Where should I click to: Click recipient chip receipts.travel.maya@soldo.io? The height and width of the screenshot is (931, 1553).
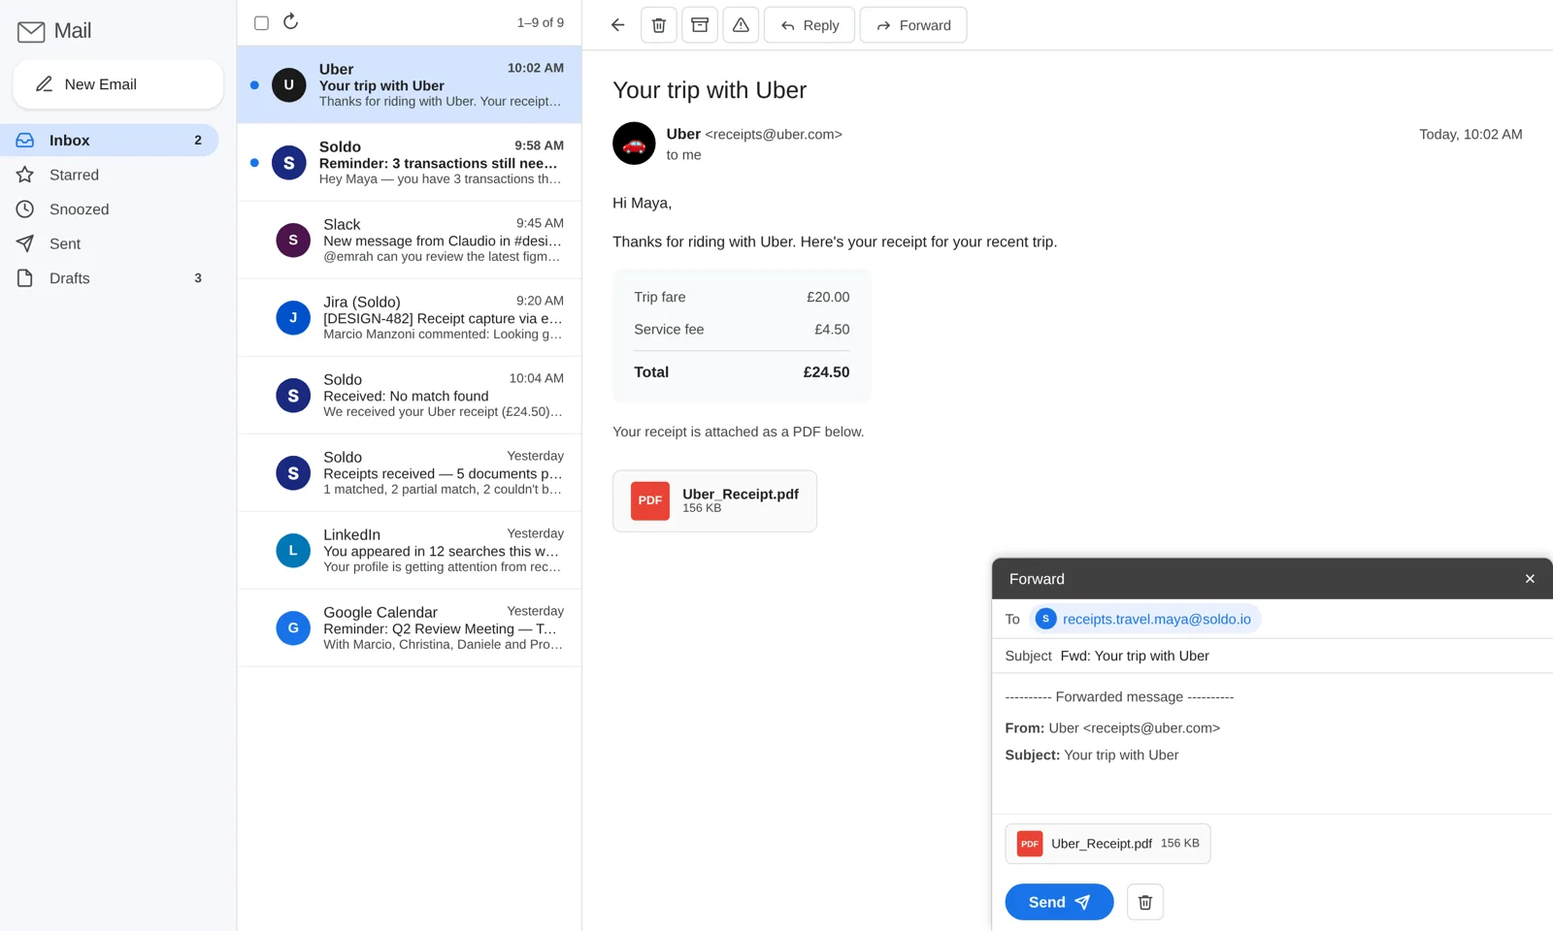coord(1145,619)
